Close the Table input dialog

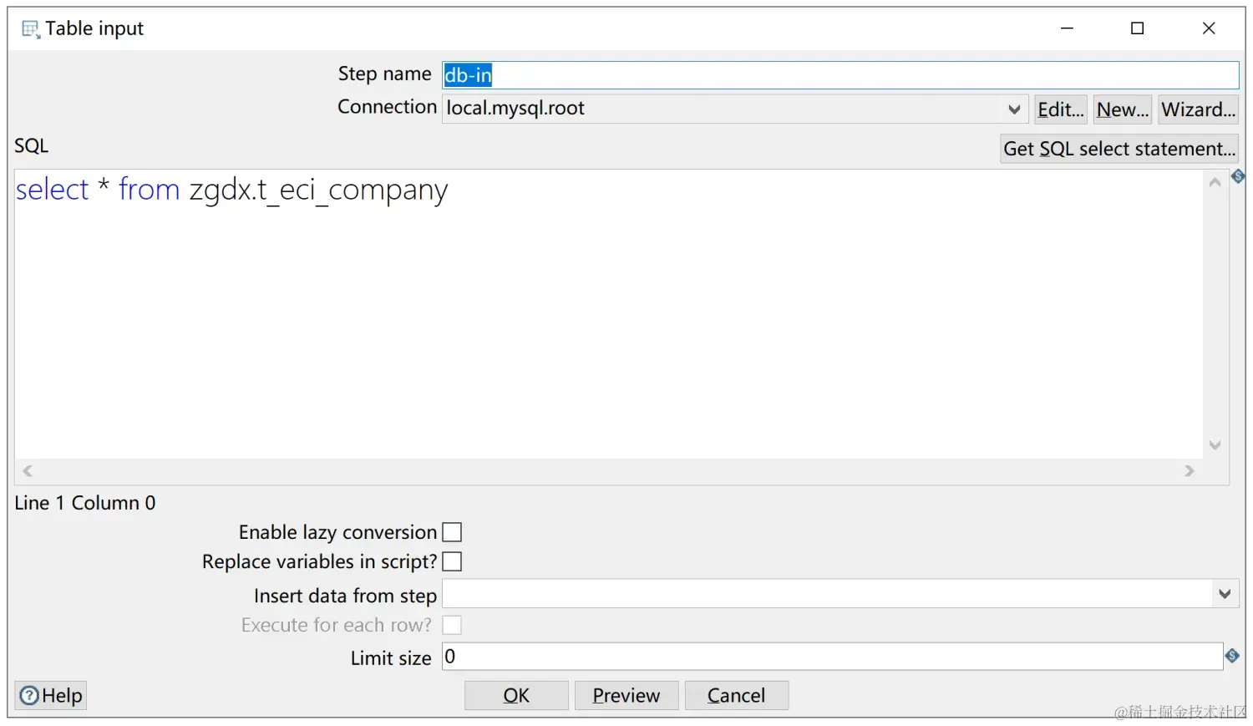pos(1208,28)
